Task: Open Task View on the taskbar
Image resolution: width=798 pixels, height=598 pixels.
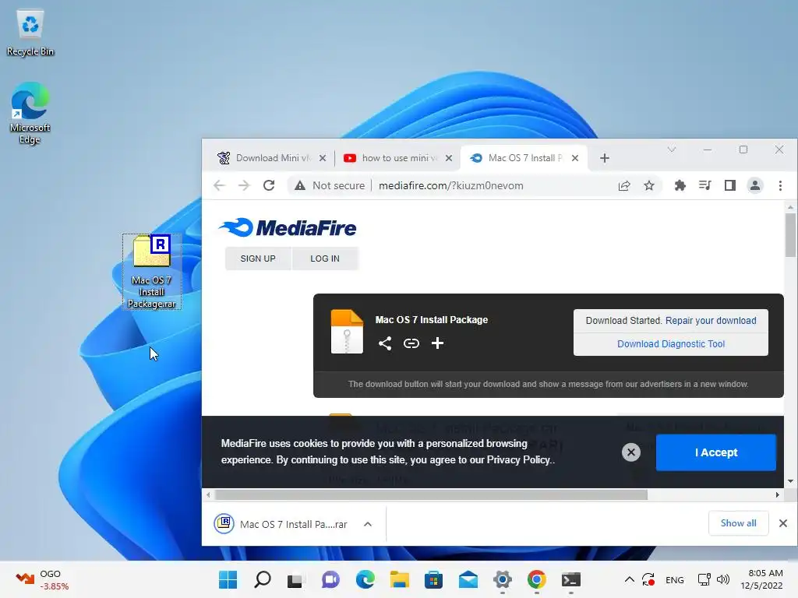Action: point(295,579)
